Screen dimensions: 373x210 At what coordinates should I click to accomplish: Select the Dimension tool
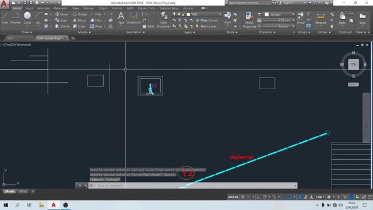tap(133, 18)
